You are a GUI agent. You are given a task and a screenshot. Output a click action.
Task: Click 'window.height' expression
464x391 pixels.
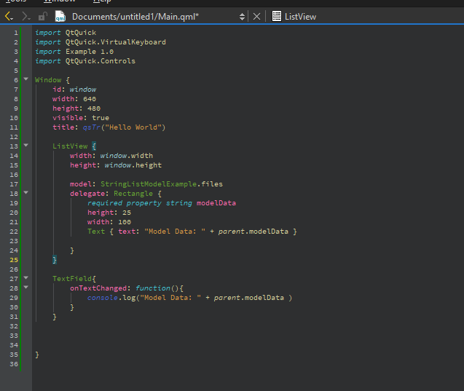133,165
